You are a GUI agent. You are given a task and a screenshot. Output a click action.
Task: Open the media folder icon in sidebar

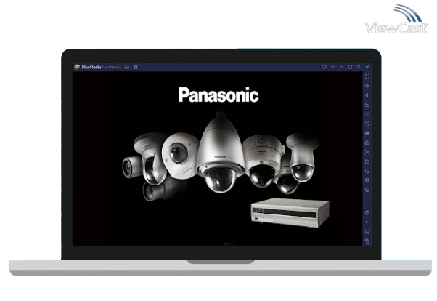(x=367, y=161)
